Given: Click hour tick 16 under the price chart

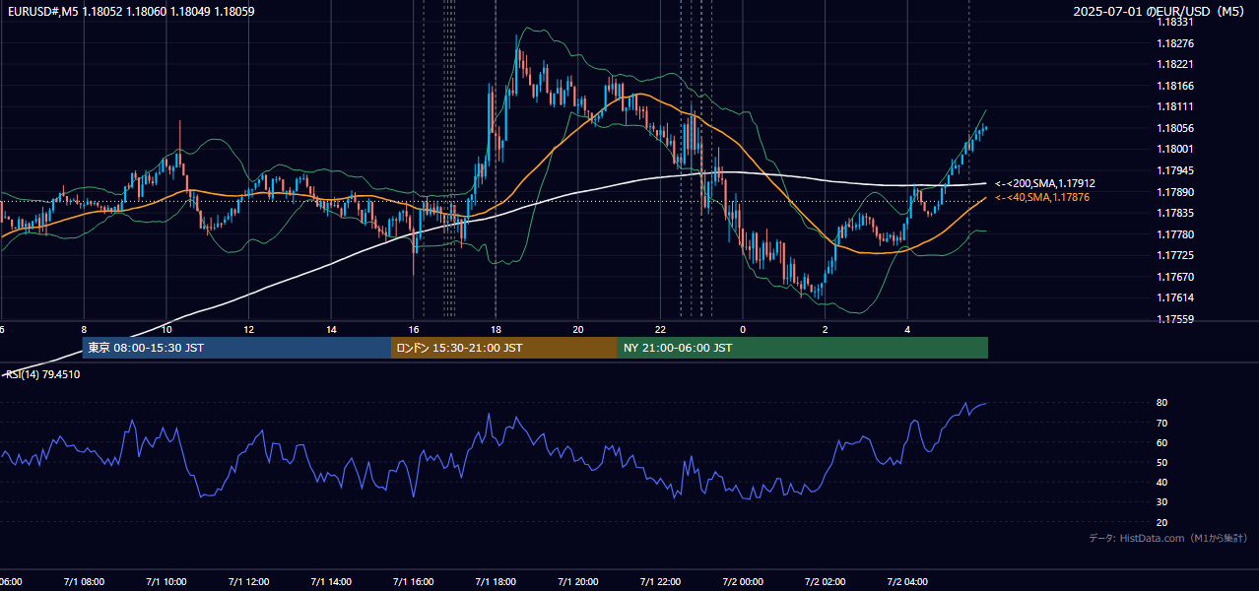Looking at the screenshot, I should [414, 329].
